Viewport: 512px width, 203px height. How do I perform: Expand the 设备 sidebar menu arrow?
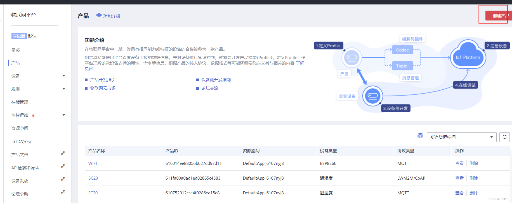[x=64, y=76]
